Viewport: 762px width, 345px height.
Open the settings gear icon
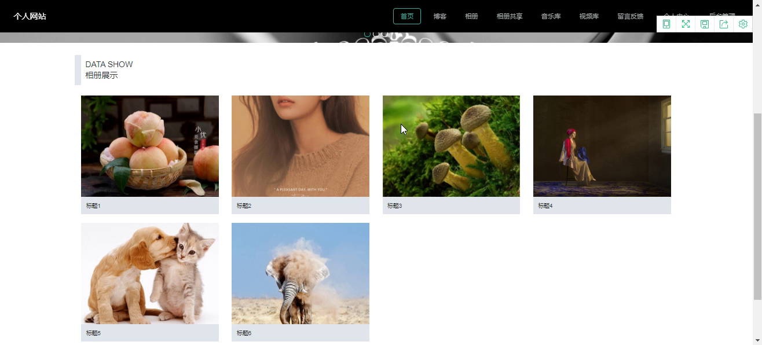[743, 24]
